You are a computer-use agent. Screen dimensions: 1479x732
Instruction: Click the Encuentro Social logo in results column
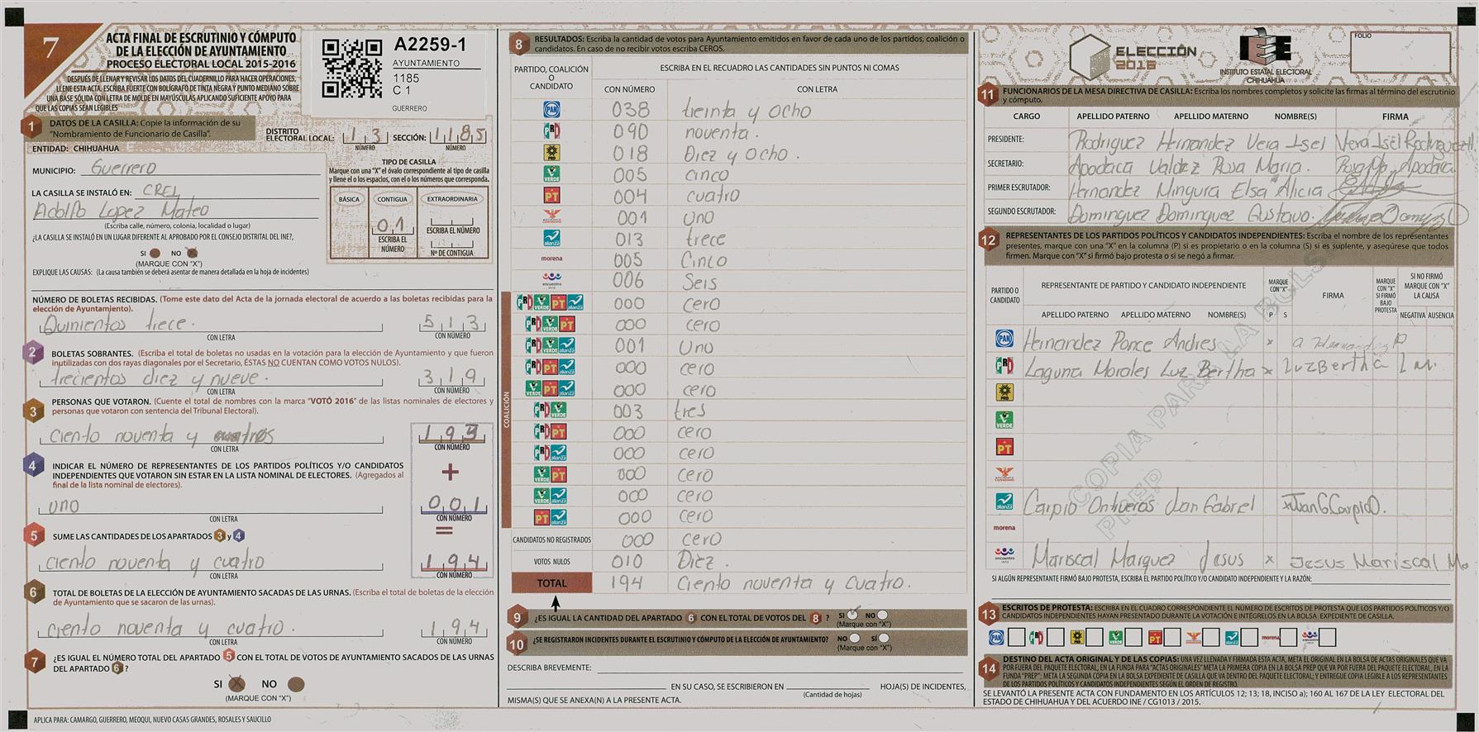[x=551, y=281]
